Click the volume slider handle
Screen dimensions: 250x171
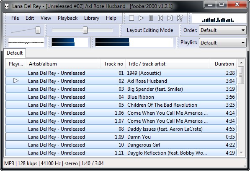coord(38,30)
